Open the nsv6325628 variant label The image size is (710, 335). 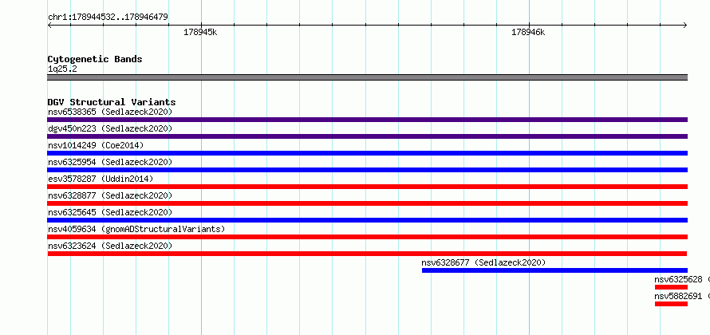tap(678, 279)
